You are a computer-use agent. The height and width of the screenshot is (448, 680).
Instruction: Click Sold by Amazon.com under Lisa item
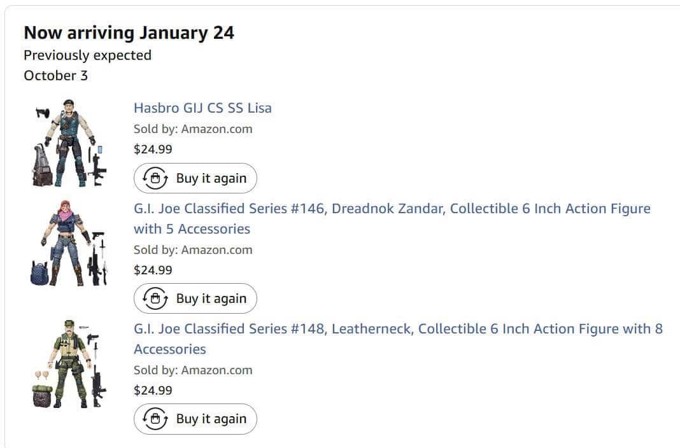[193, 129]
